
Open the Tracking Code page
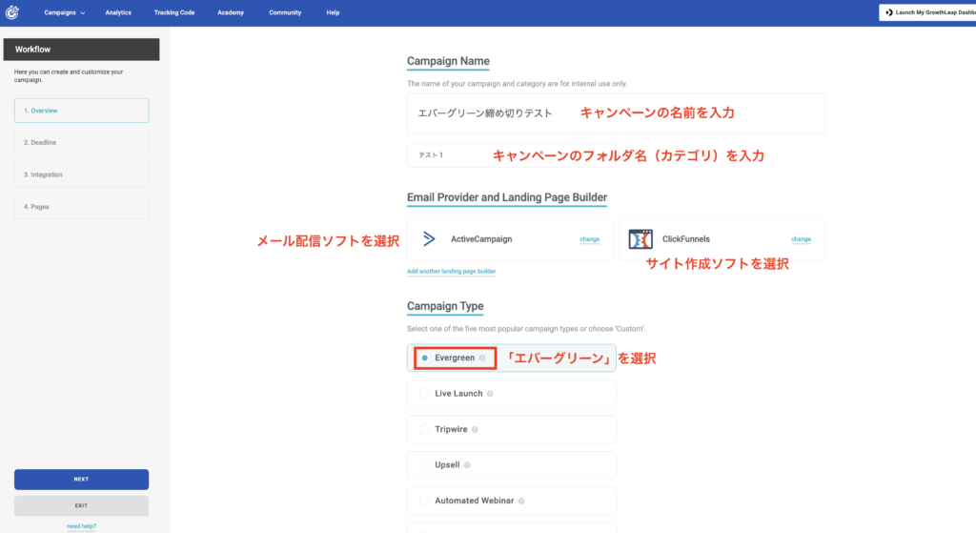174,12
